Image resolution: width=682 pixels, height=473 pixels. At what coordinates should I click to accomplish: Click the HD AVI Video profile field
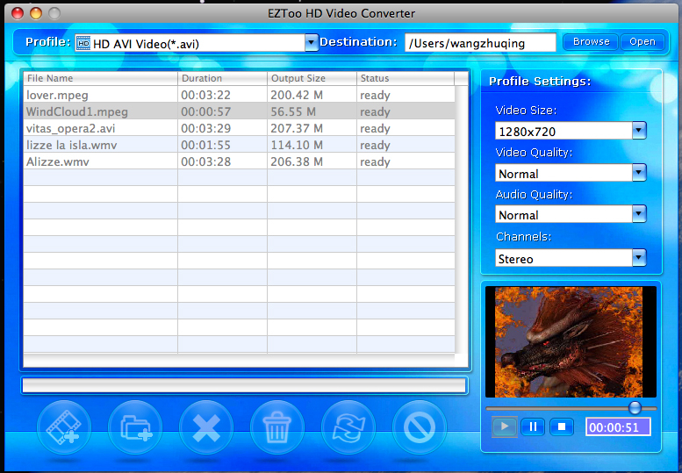(190, 43)
